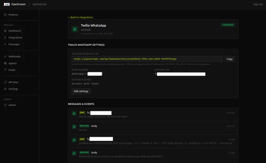This screenshot has height=163, width=266.
Task: Click the API Keys key icon
Action: click(5, 82)
